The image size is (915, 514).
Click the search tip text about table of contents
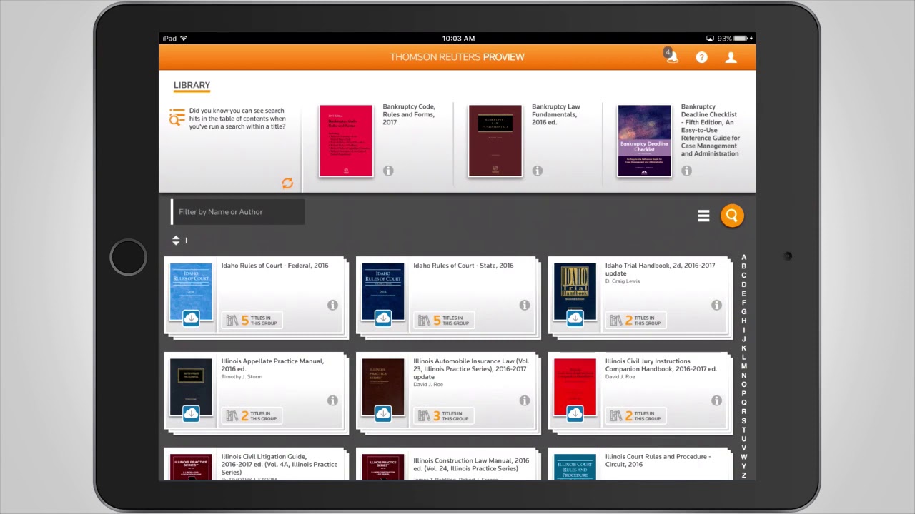(x=237, y=119)
